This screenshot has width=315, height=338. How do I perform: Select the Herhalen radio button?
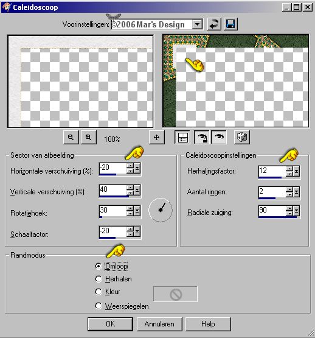click(99, 279)
